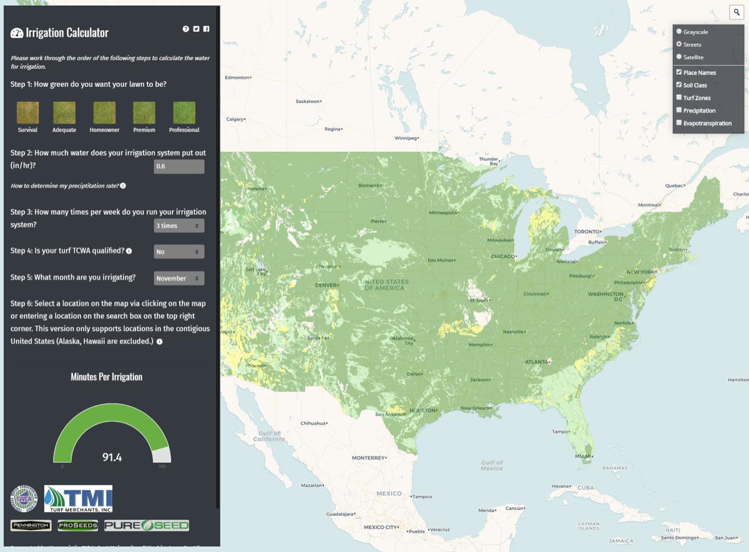Click the Minutes Per Irrigation gauge

point(112,433)
